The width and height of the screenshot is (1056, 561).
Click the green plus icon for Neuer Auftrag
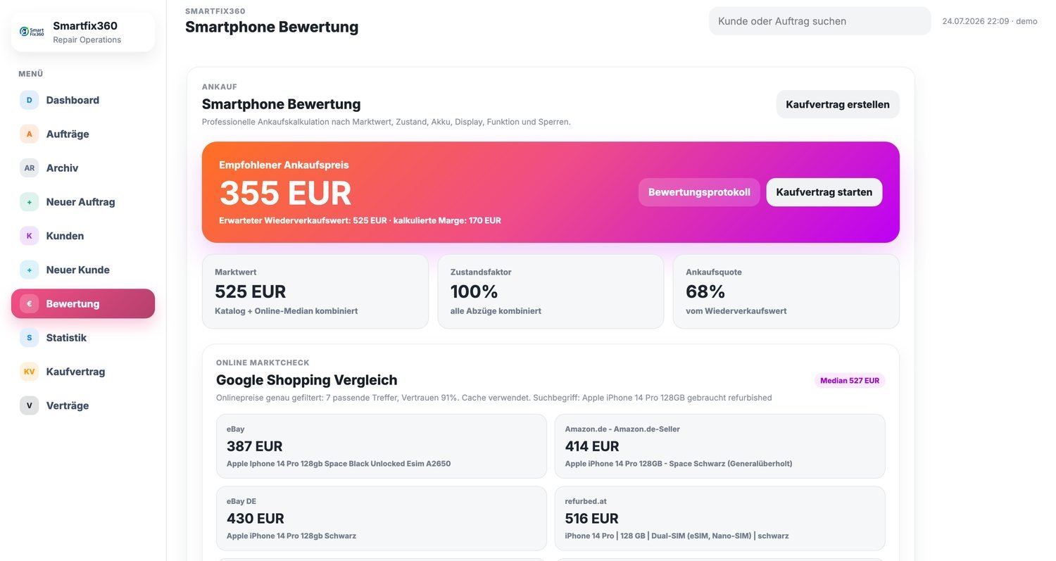click(x=29, y=202)
